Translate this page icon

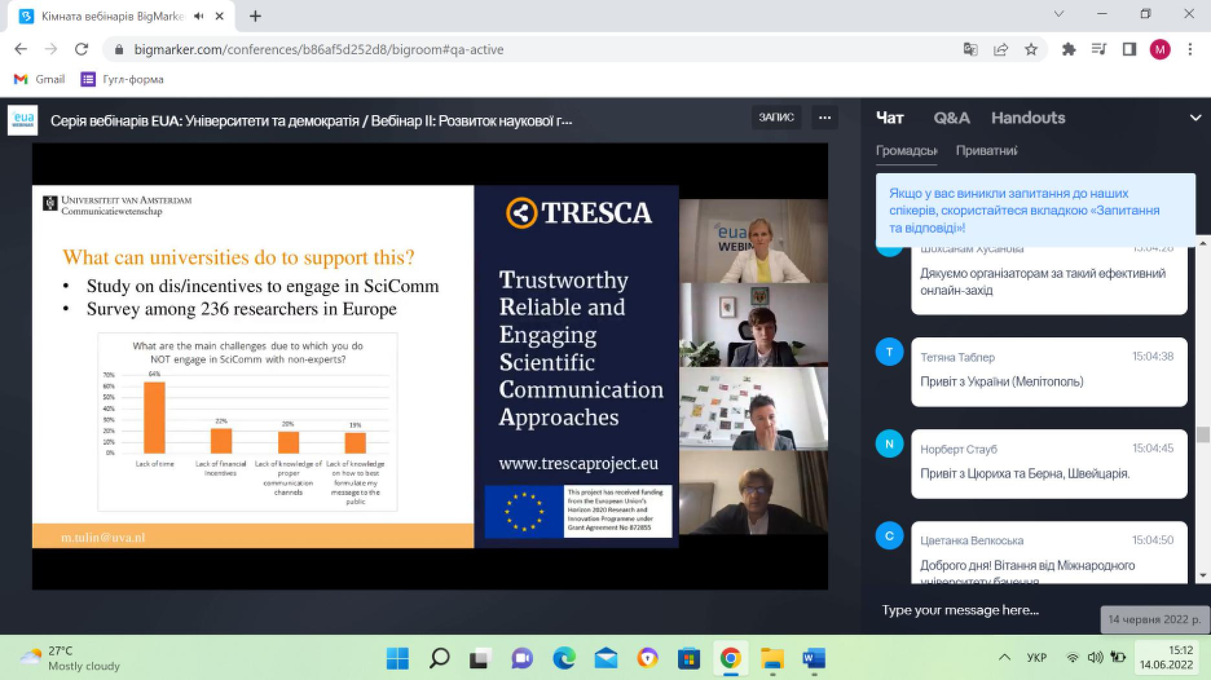970,49
